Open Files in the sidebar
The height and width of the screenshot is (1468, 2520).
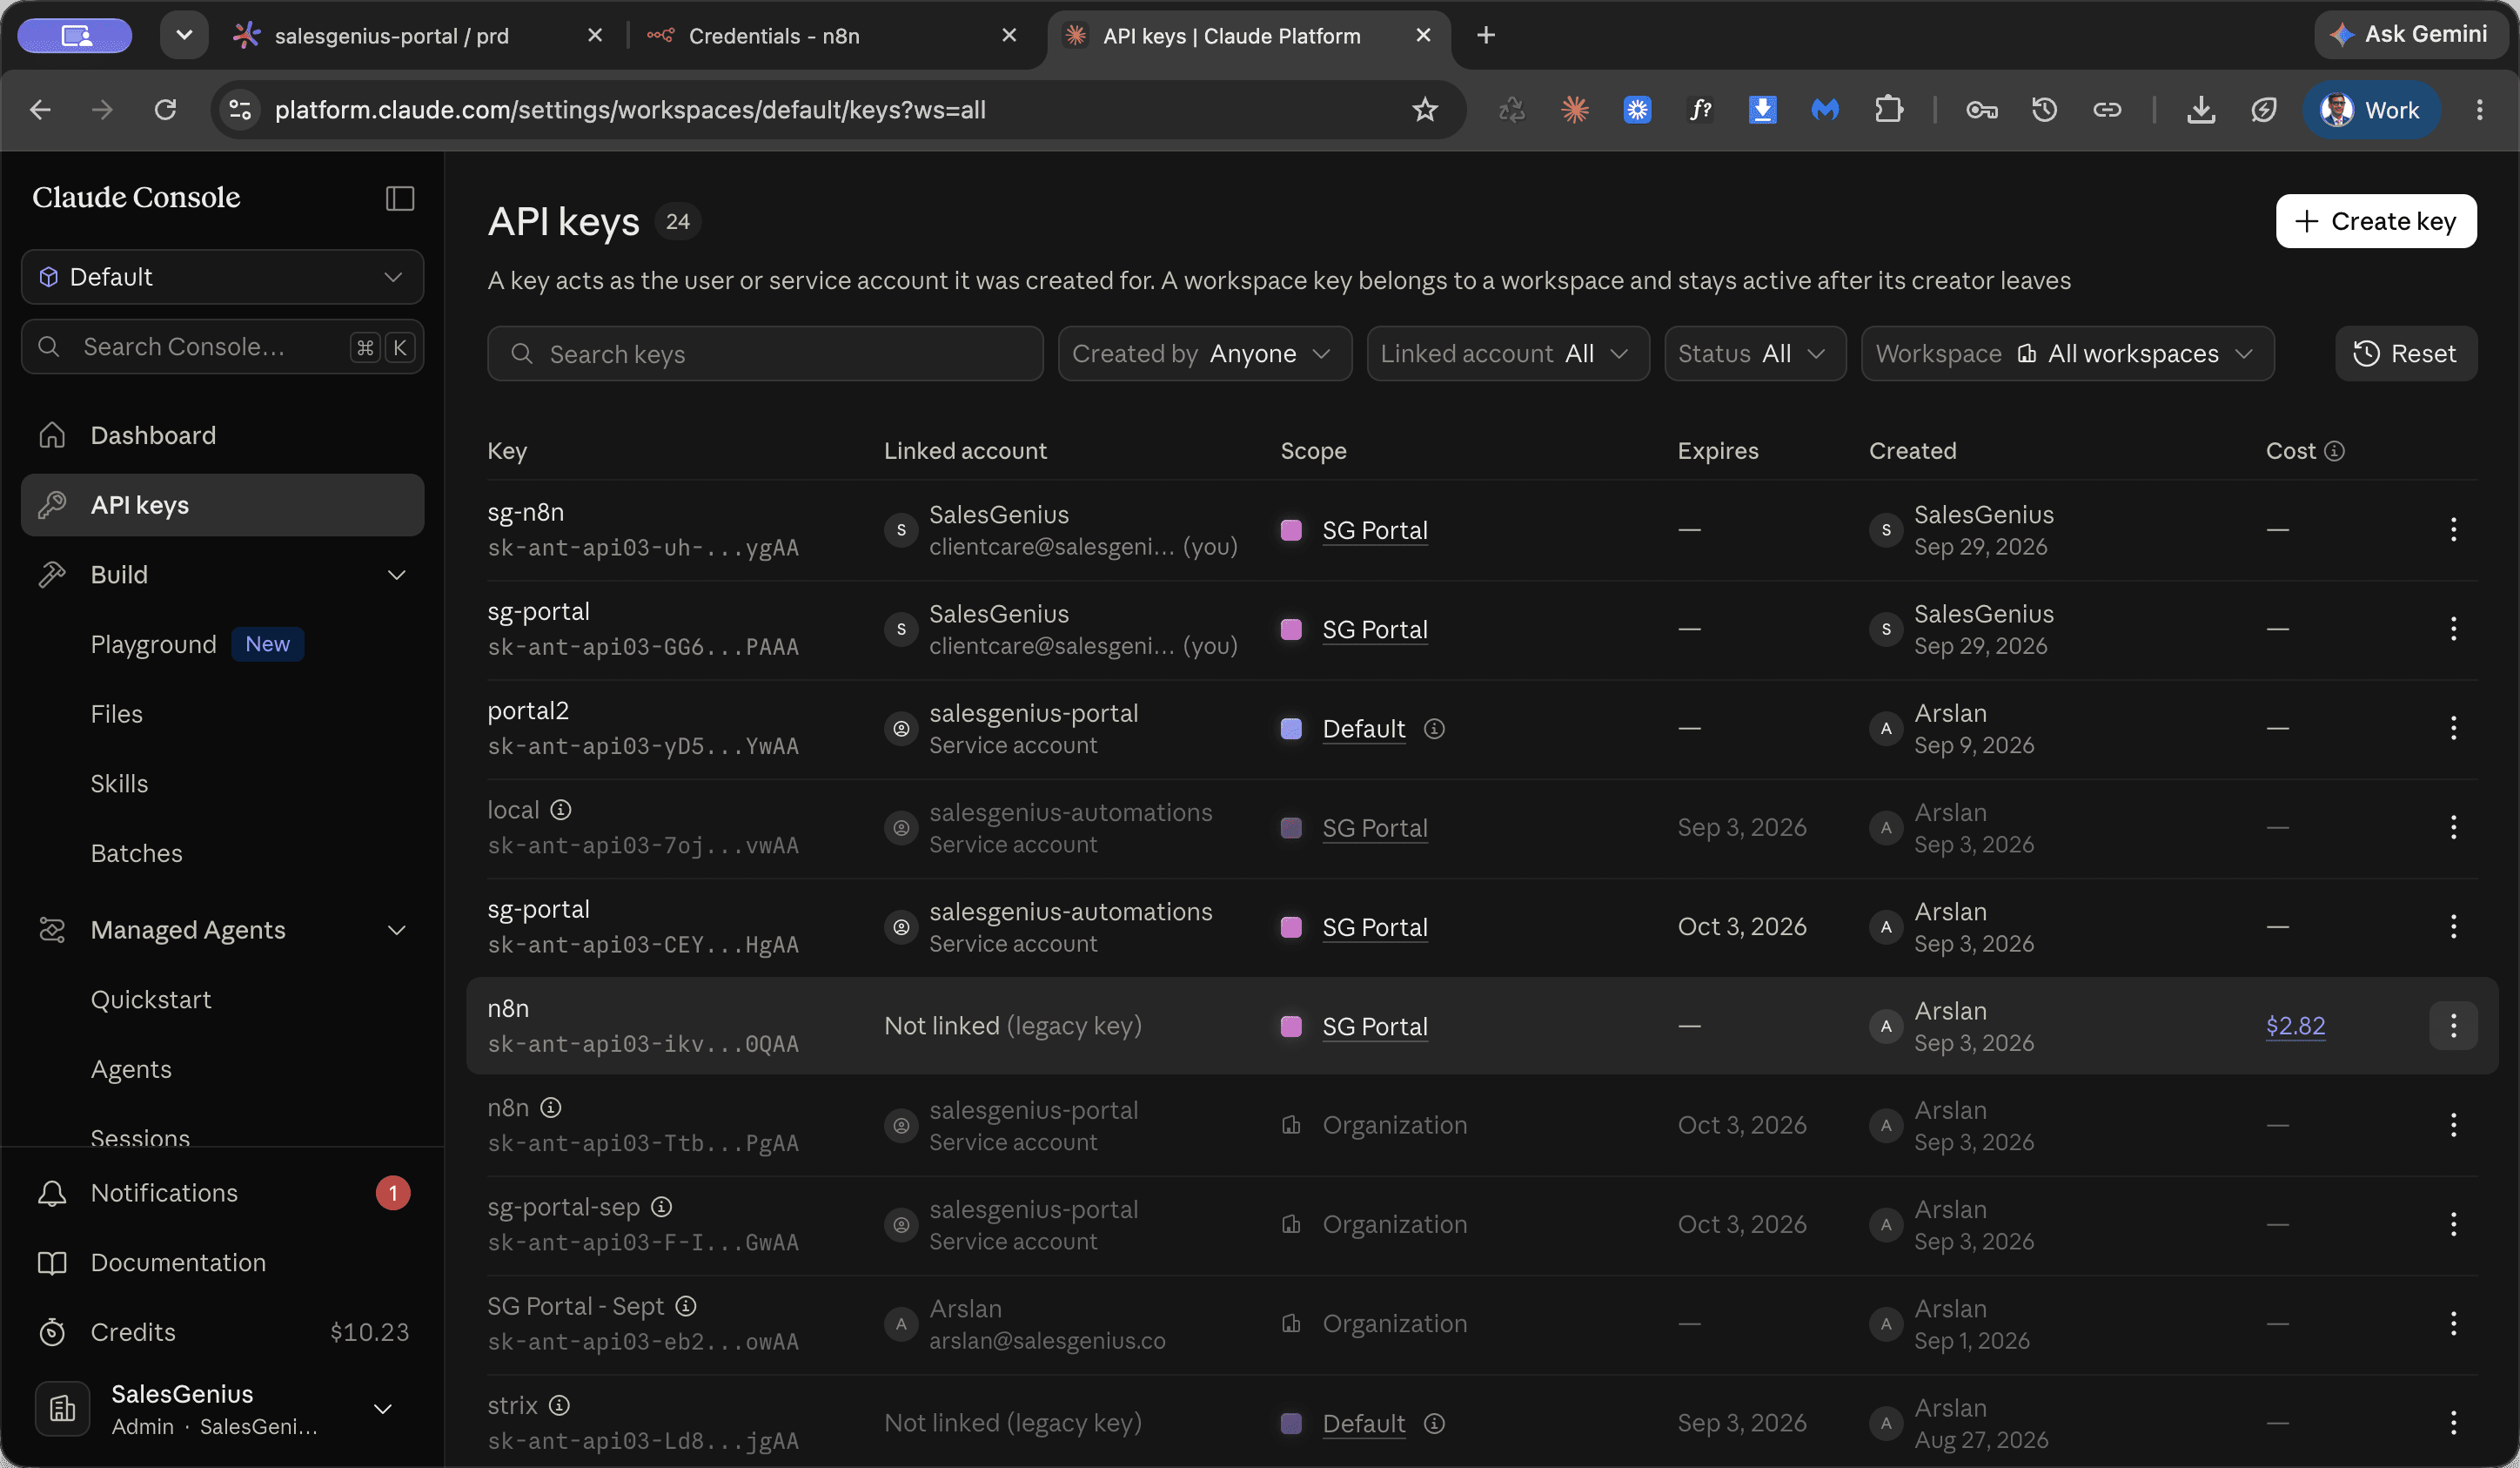(x=116, y=715)
